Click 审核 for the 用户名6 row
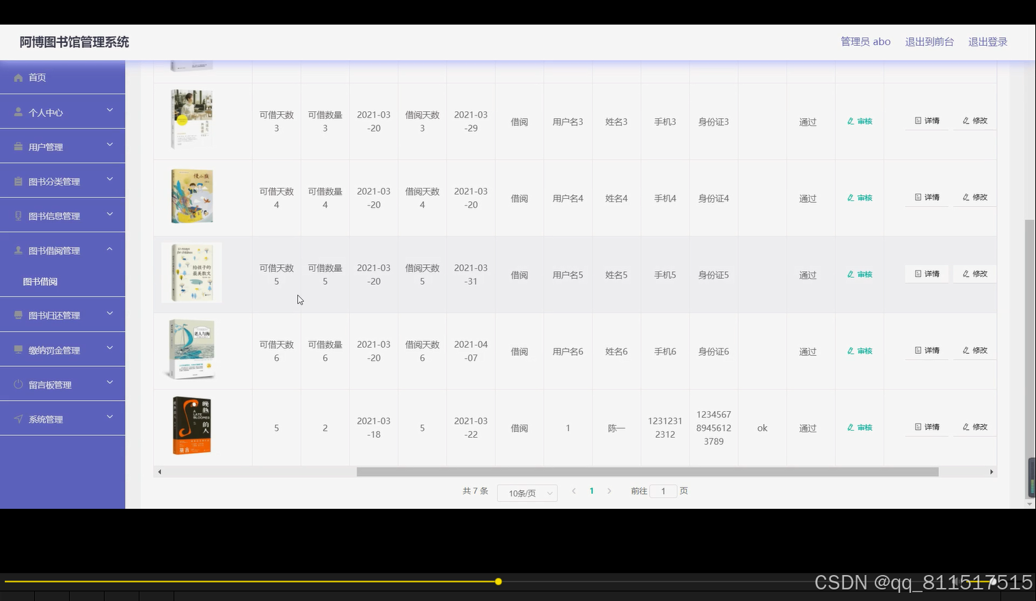Image resolution: width=1036 pixels, height=601 pixels. (x=860, y=350)
